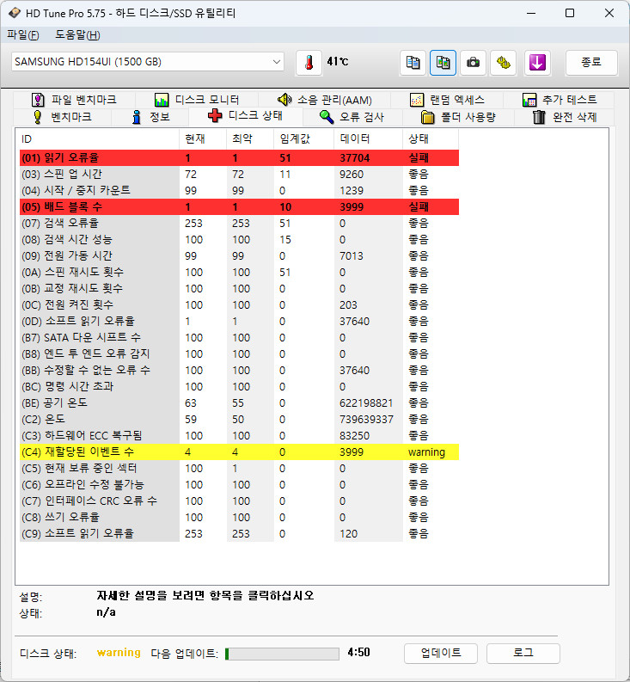This screenshot has height=682, width=630.
Task: Click the scatter icon of 랜덤 엑세스 tab
Action: click(x=417, y=100)
